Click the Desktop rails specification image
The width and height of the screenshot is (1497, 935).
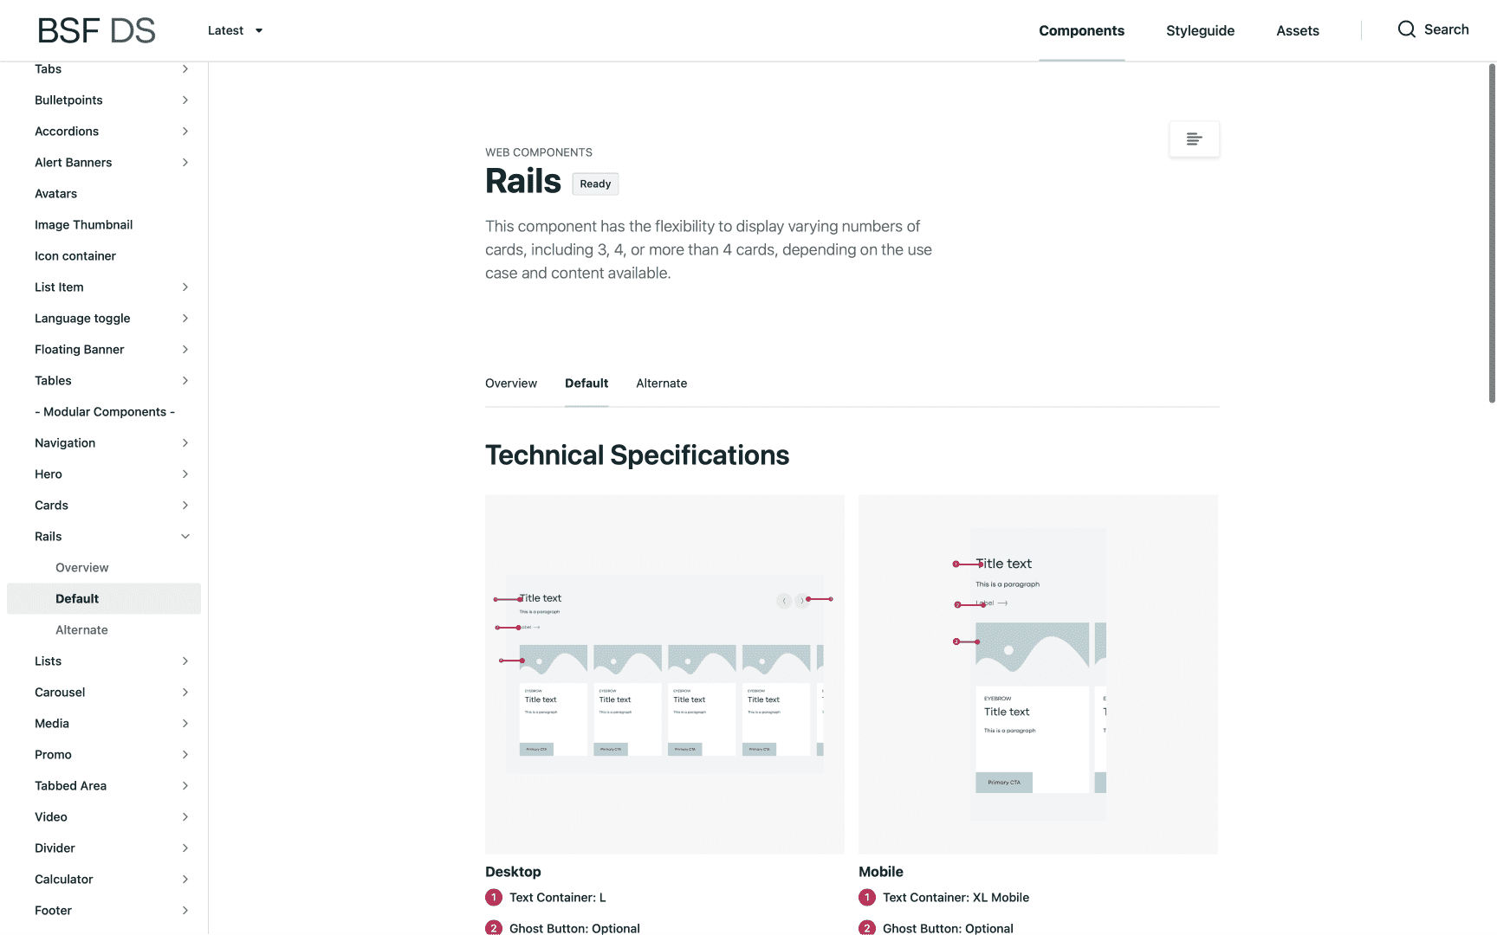point(664,674)
